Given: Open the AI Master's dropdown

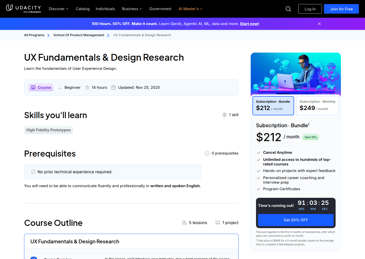Looking at the screenshot, I should tap(190, 9).
